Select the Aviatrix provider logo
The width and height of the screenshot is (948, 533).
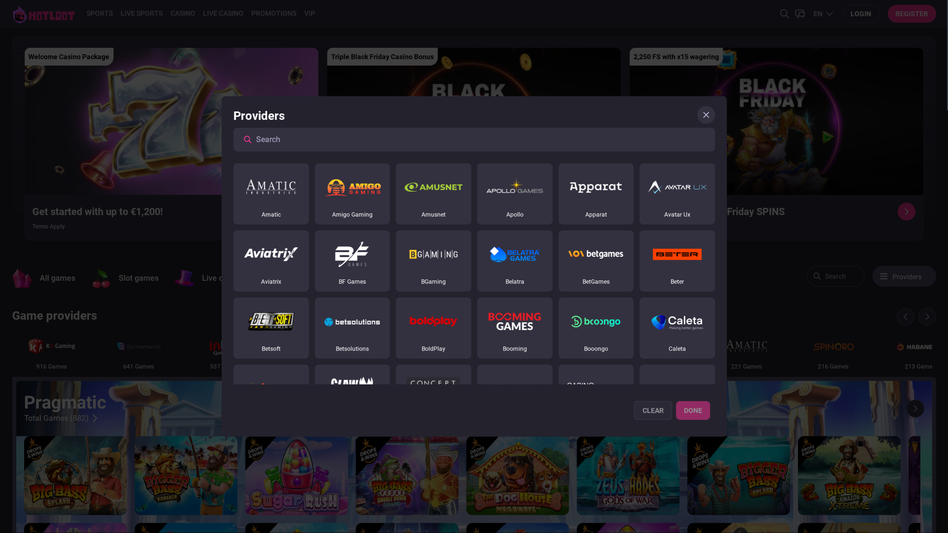click(x=271, y=254)
